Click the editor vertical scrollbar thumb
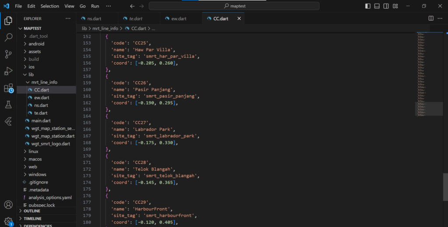The height and width of the screenshot is (227, 448). [445, 187]
